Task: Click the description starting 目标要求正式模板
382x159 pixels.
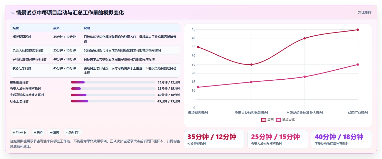Action: pos(131,59)
